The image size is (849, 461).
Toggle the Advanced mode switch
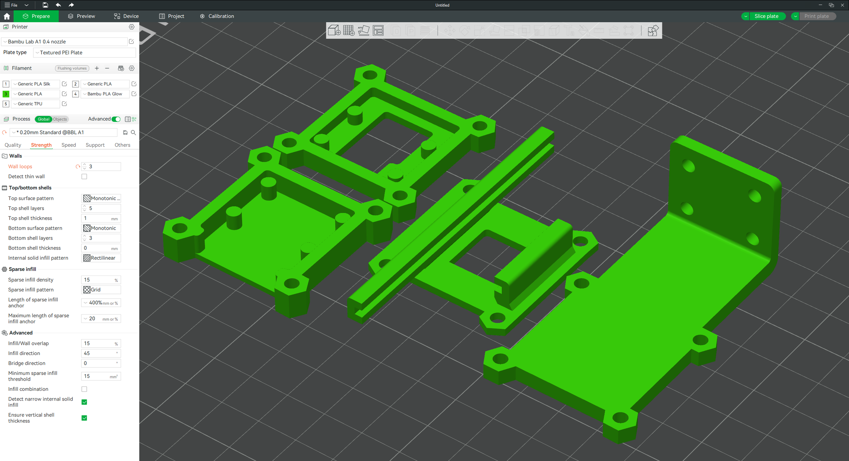click(116, 119)
